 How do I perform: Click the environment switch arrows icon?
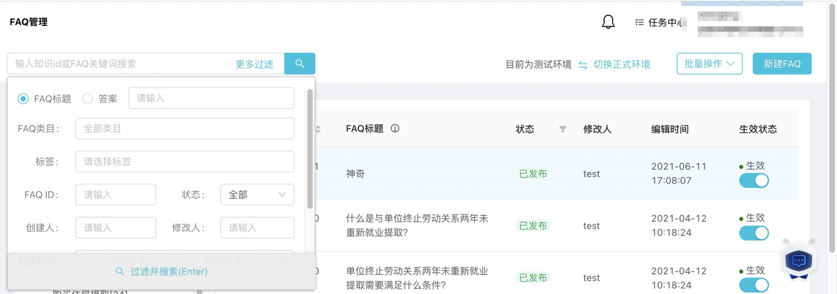pyautogui.click(x=583, y=64)
